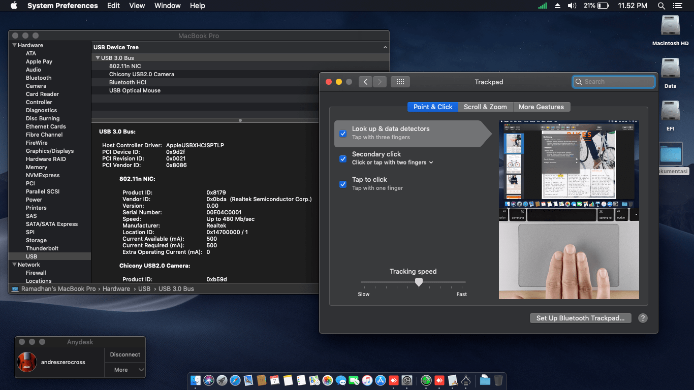Open Maps from the dock
Image resolution: width=694 pixels, height=390 pixels.
point(314,380)
